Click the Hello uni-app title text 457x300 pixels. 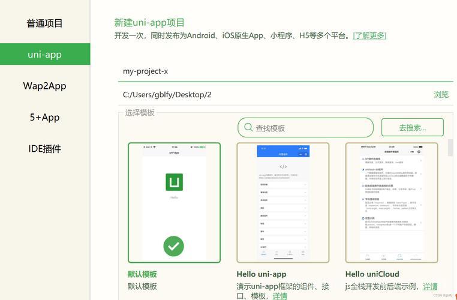(x=261, y=274)
